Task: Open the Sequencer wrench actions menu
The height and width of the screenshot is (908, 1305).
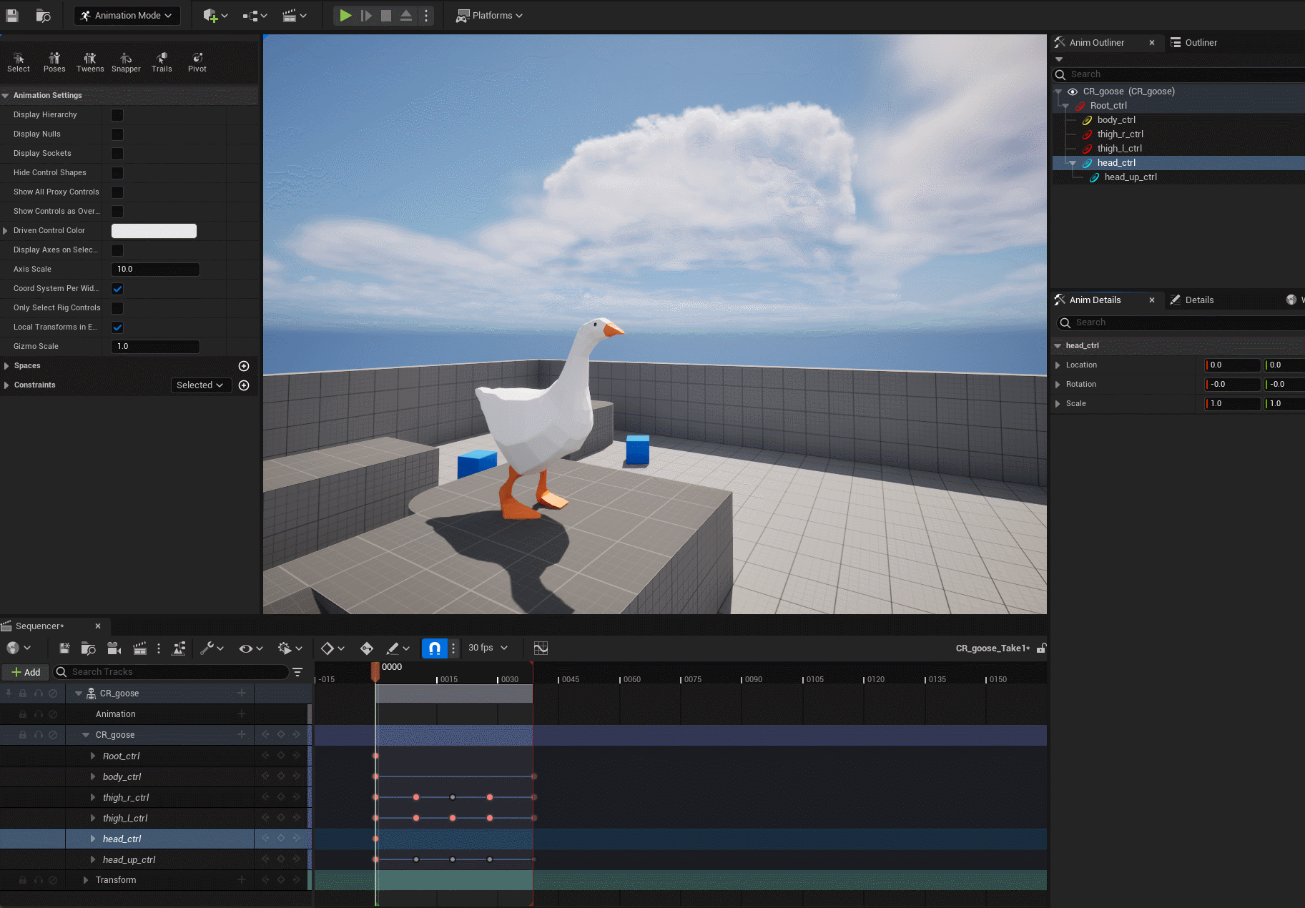Action: [212, 648]
